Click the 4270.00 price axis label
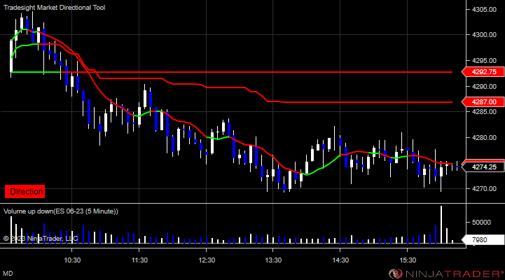Image resolution: width=505 pixels, height=280 pixels. click(x=484, y=188)
